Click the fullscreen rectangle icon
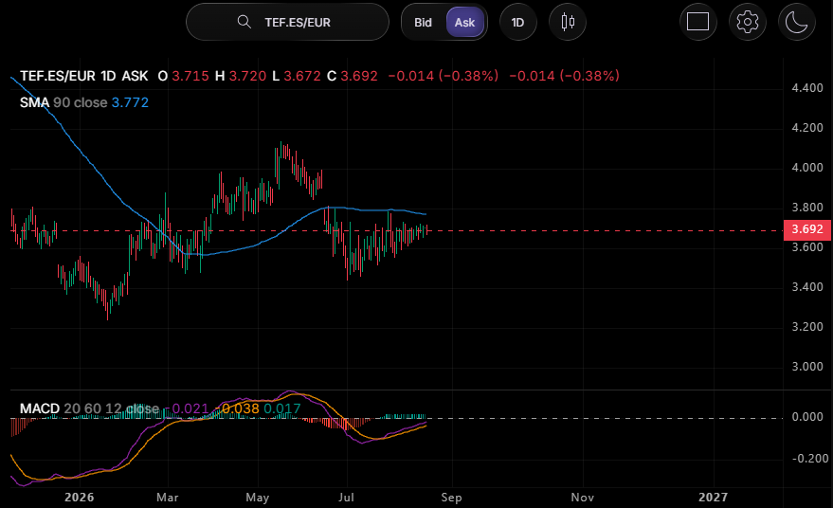The width and height of the screenshot is (833, 508). click(697, 22)
